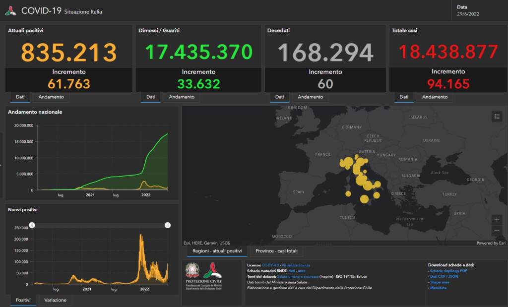Zoom out on the map
Screen dimensions: 508x307
pyautogui.click(x=497, y=231)
